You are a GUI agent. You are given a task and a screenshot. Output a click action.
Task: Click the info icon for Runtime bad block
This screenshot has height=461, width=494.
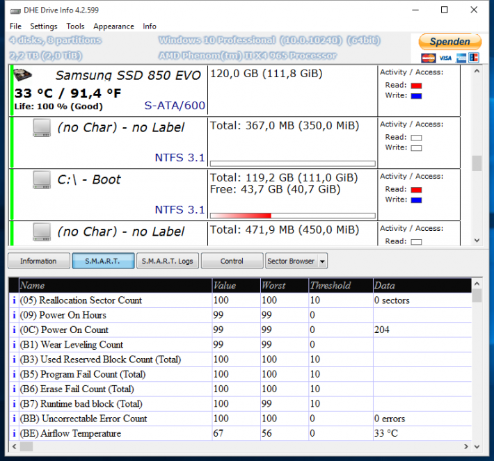14,404
